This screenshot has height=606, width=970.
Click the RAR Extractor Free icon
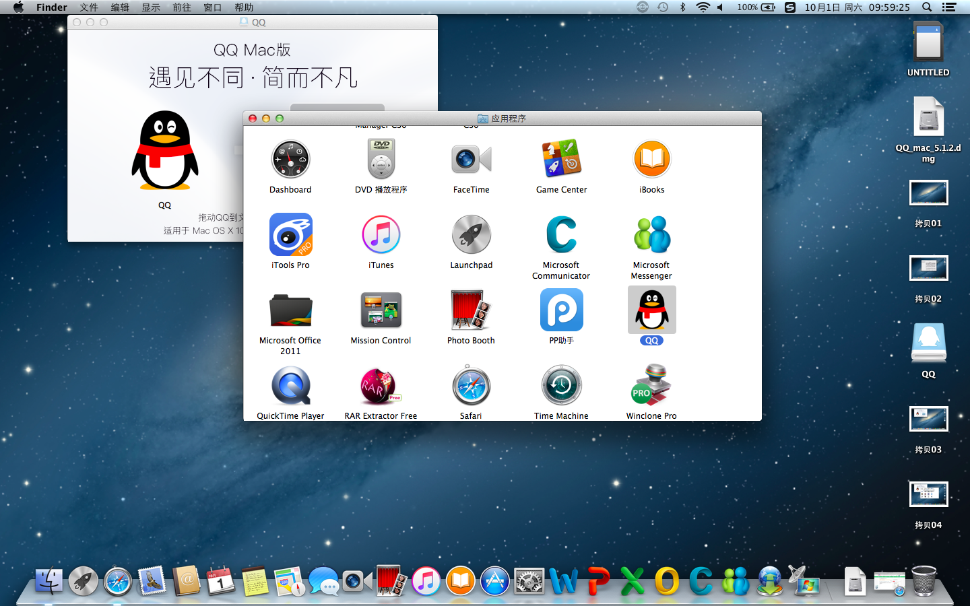pyautogui.click(x=381, y=386)
